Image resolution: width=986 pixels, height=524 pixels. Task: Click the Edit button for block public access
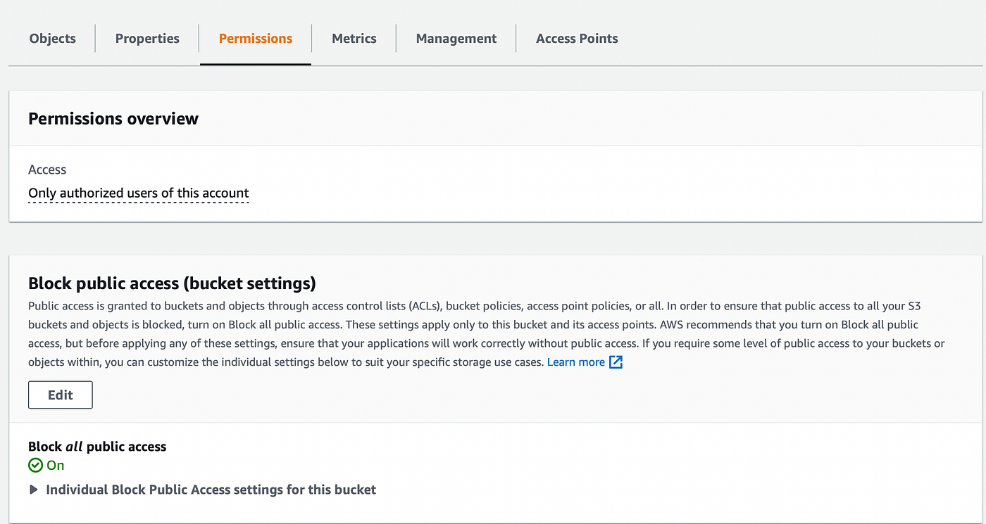pyautogui.click(x=61, y=395)
